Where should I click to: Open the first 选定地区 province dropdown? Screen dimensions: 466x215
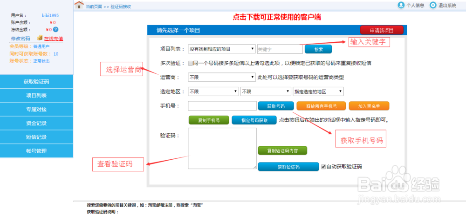pyautogui.click(x=213, y=91)
